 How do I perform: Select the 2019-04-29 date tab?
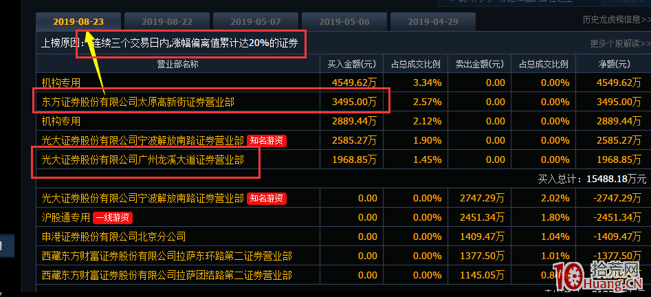click(433, 21)
